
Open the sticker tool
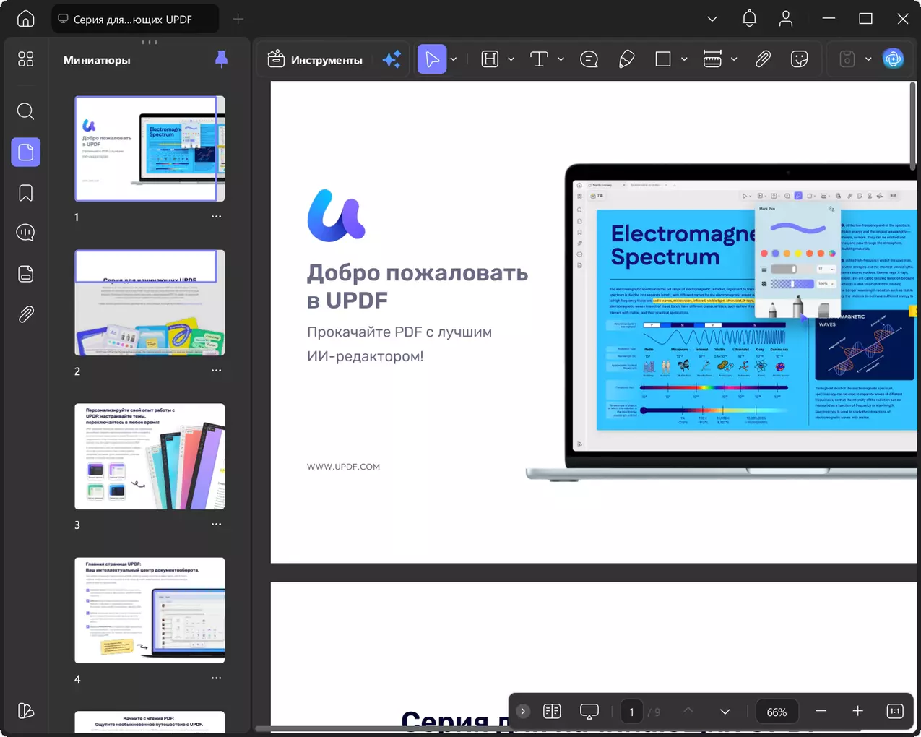(800, 59)
